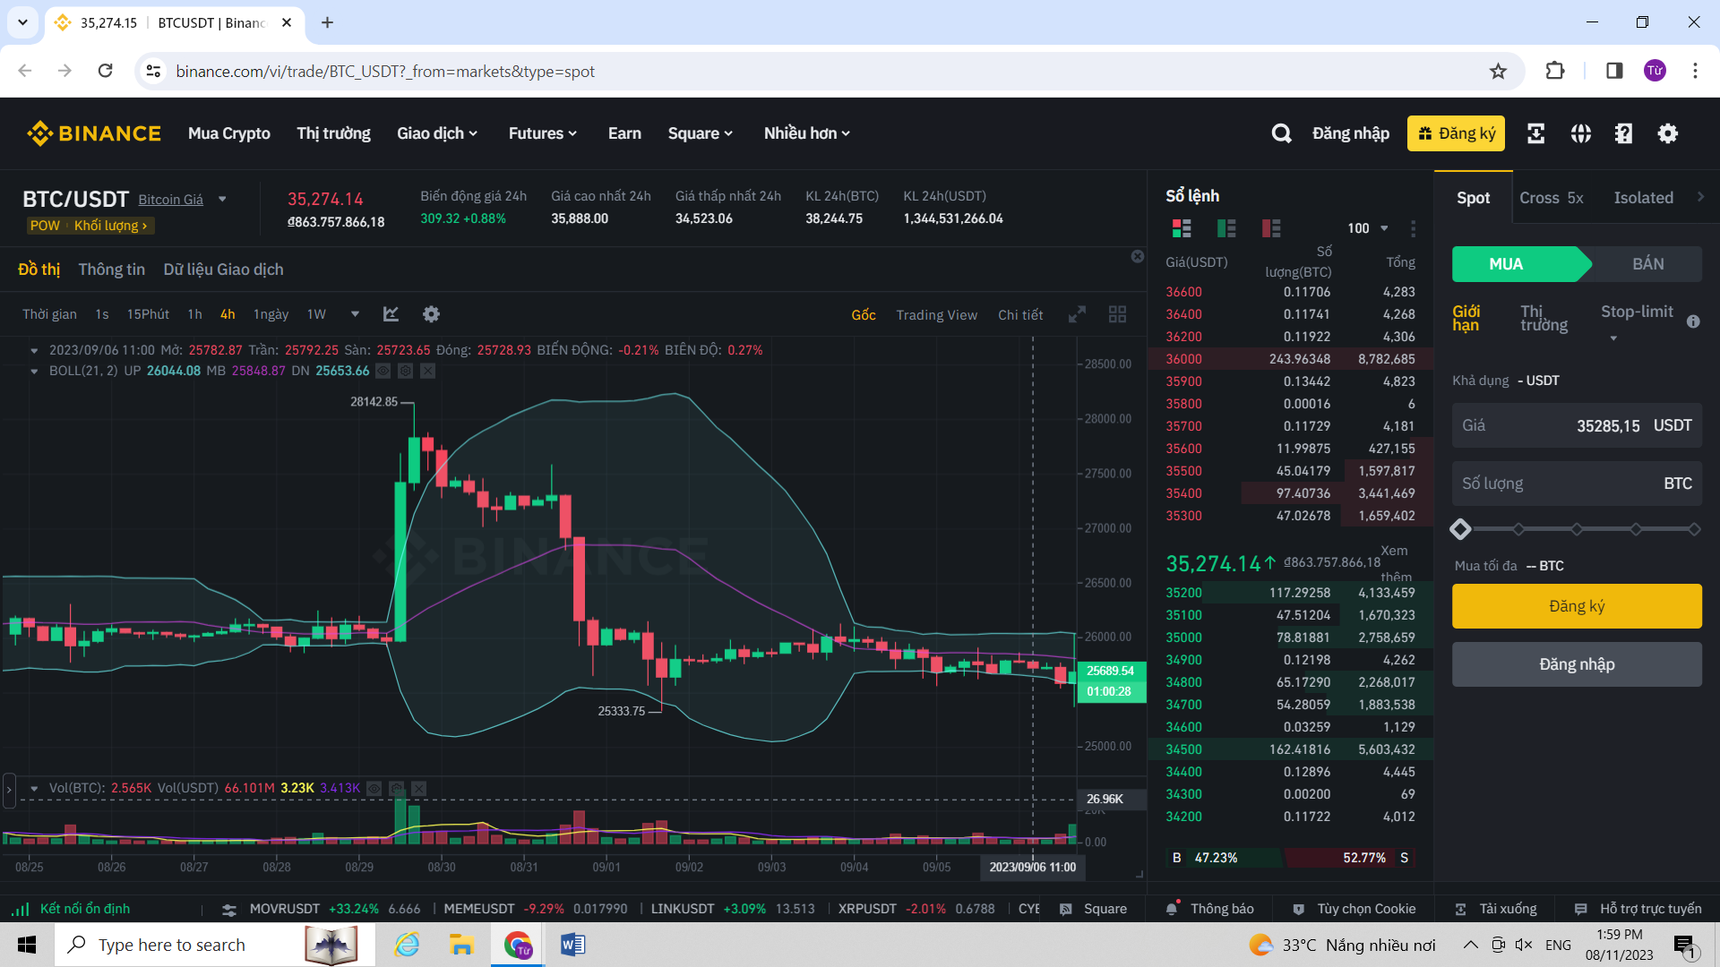The image size is (1720, 967).
Task: Open the QR code download icon
Action: pyautogui.click(x=1535, y=133)
